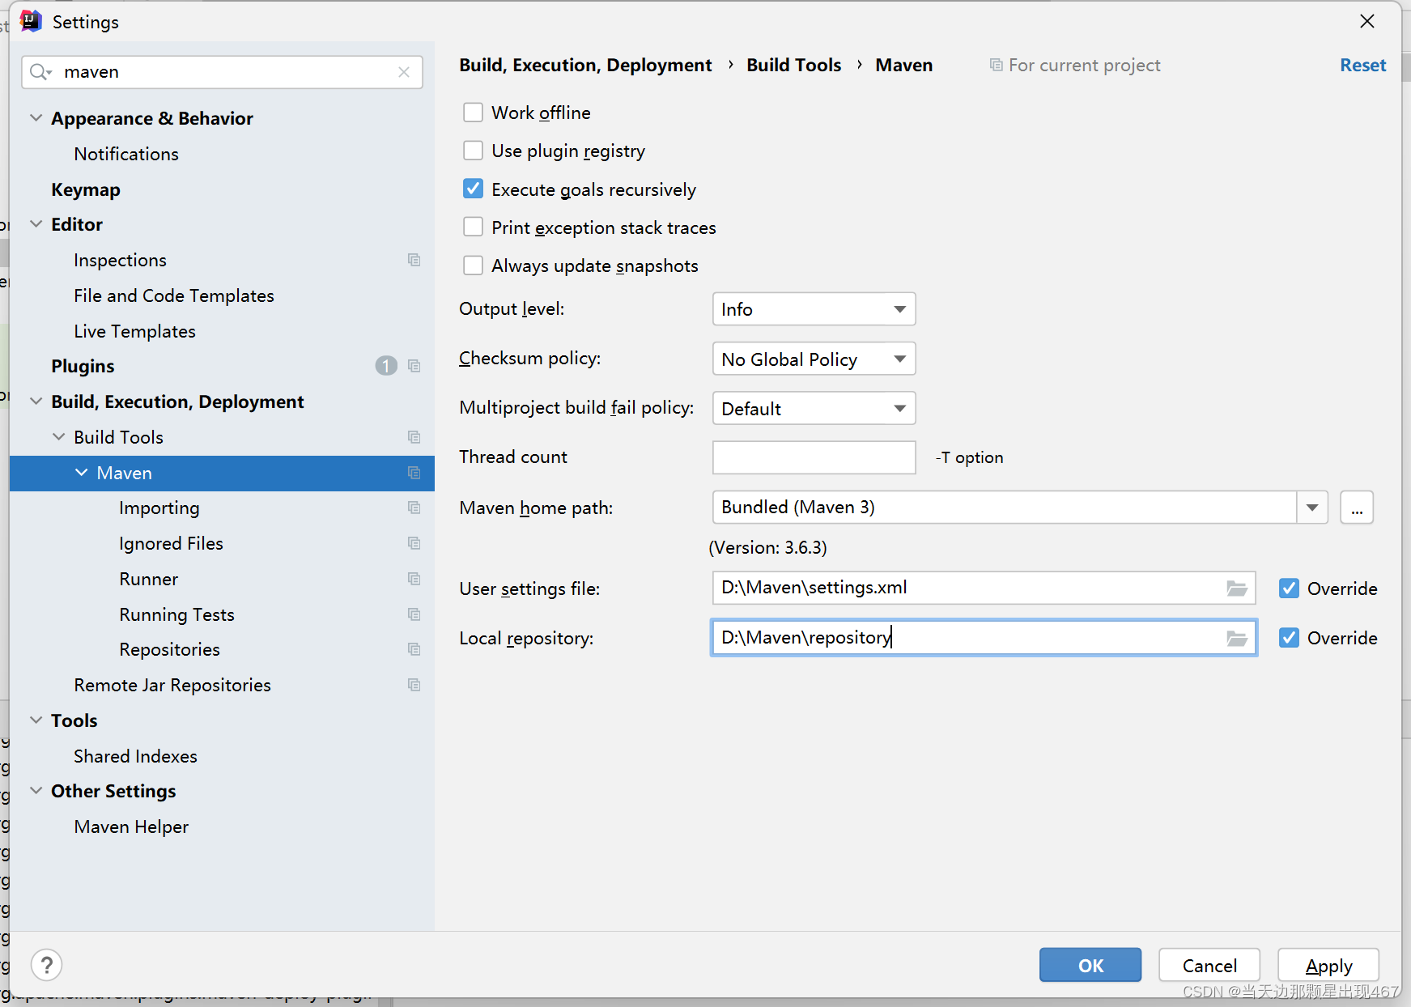Collapse the Build Tools node
The height and width of the screenshot is (1007, 1411).
coord(58,437)
